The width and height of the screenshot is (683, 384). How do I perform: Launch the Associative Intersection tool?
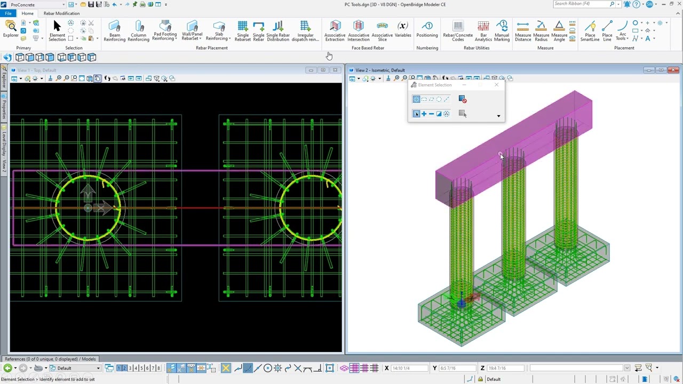coord(359,31)
